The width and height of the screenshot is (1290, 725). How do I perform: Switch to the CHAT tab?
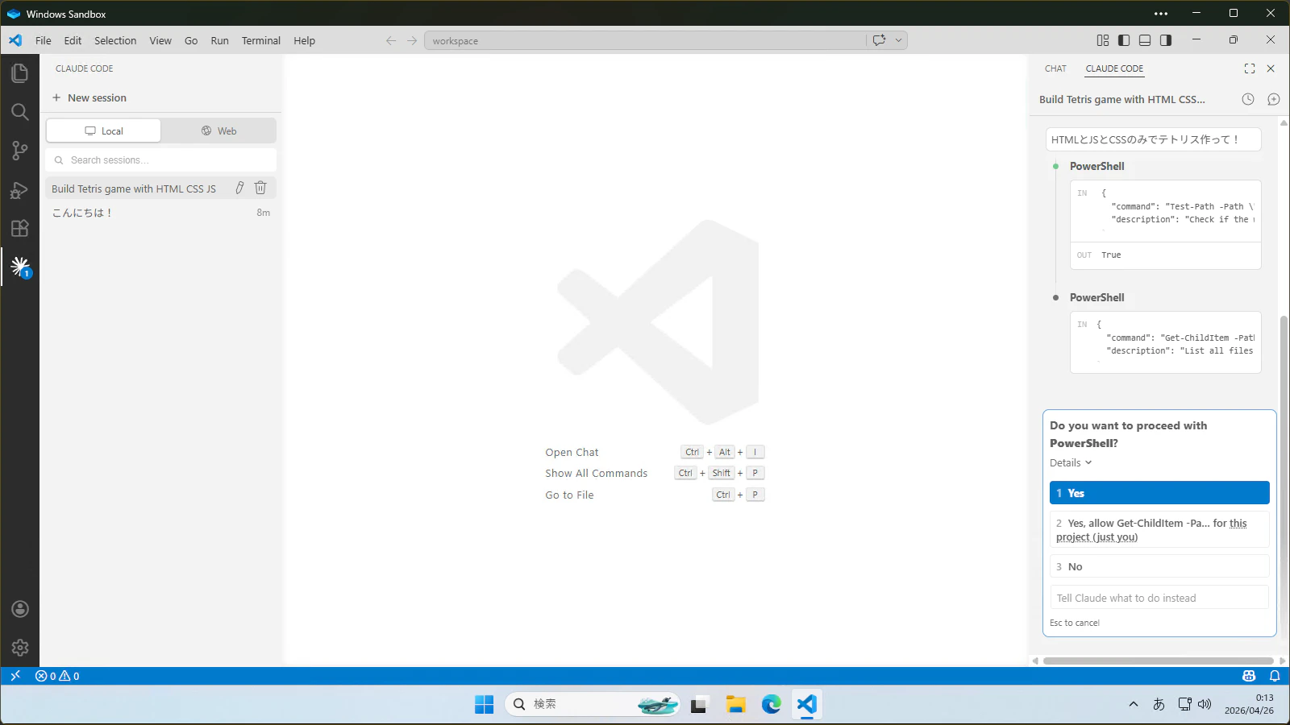pos(1055,68)
